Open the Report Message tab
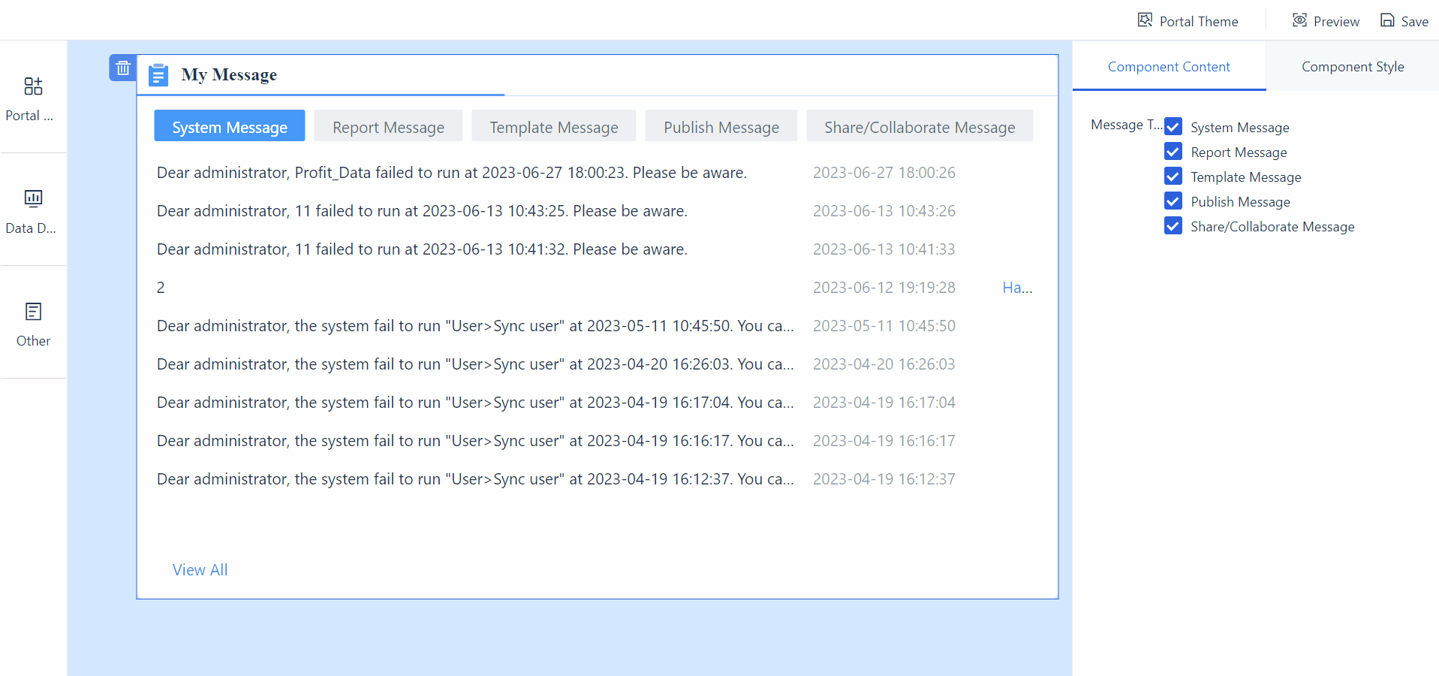This screenshot has height=676, width=1439. pyautogui.click(x=388, y=126)
